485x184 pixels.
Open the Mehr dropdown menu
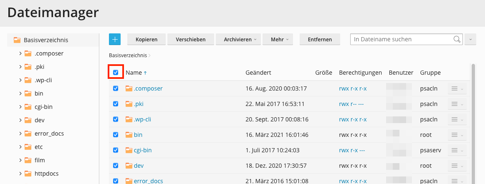coord(279,39)
